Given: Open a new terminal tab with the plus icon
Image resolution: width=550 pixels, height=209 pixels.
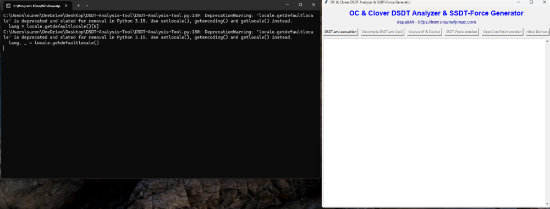Looking at the screenshot, I should click(x=78, y=5).
